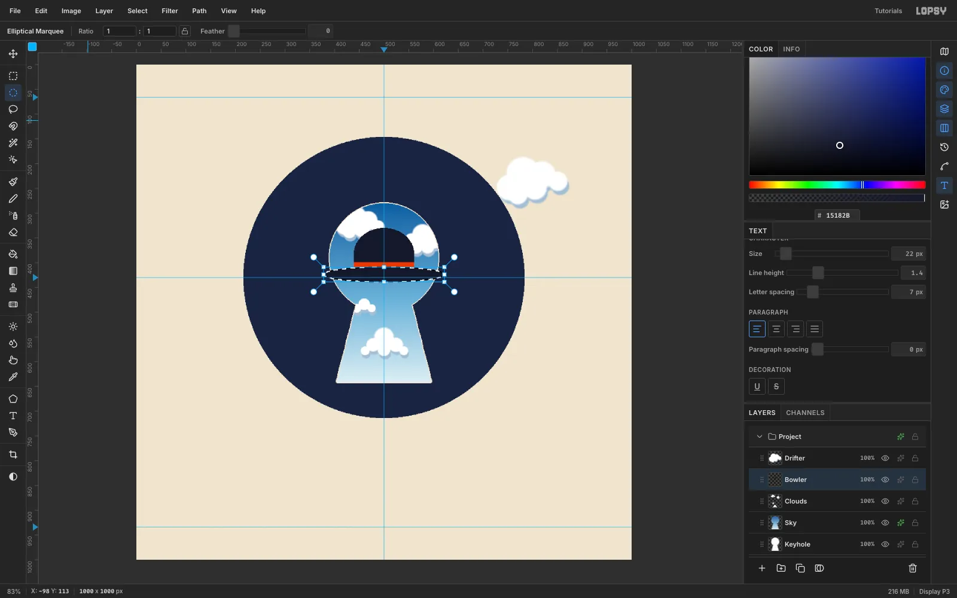
Task: Open the Image menu
Action: [71, 11]
